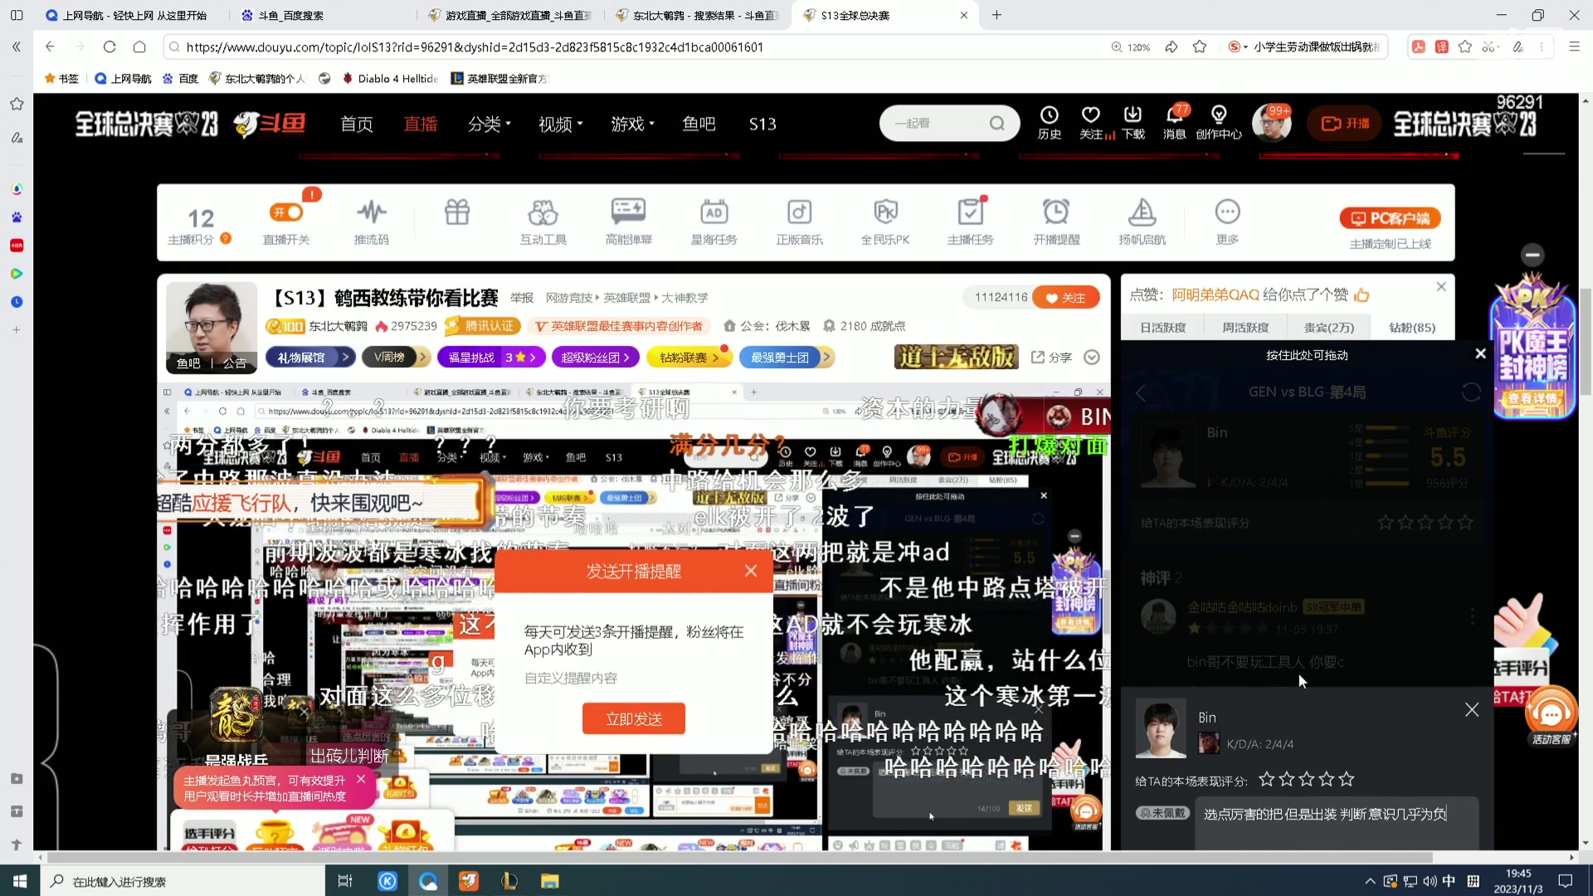Expand the 视频 dropdown
The image size is (1593, 896).
559,124
